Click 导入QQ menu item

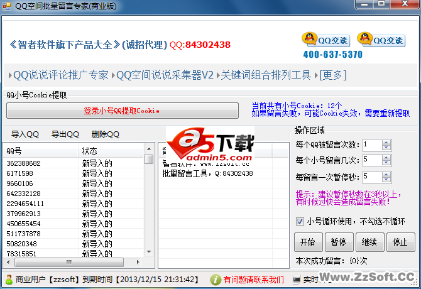(25, 134)
